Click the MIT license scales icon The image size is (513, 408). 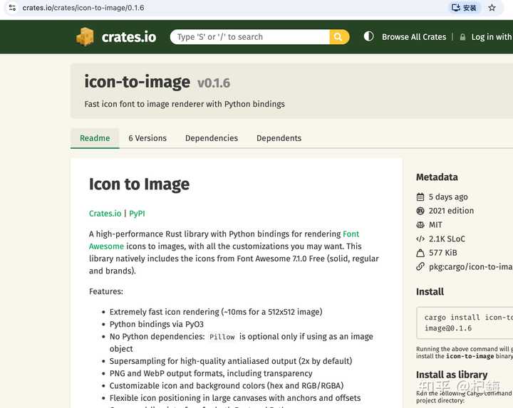420,225
